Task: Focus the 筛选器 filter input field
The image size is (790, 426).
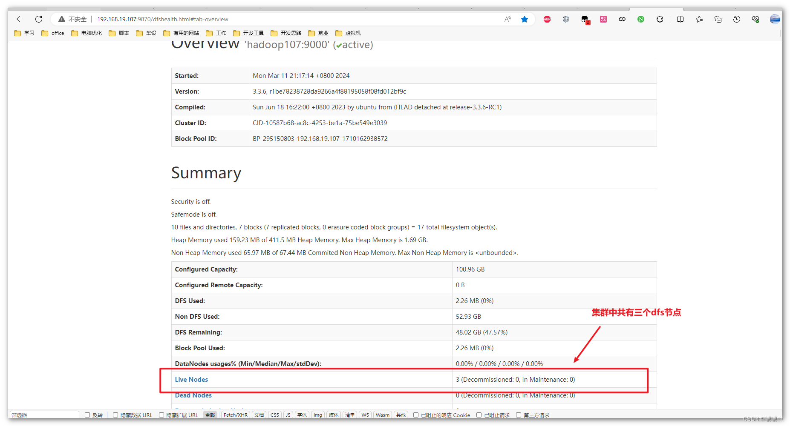Action: [44, 415]
